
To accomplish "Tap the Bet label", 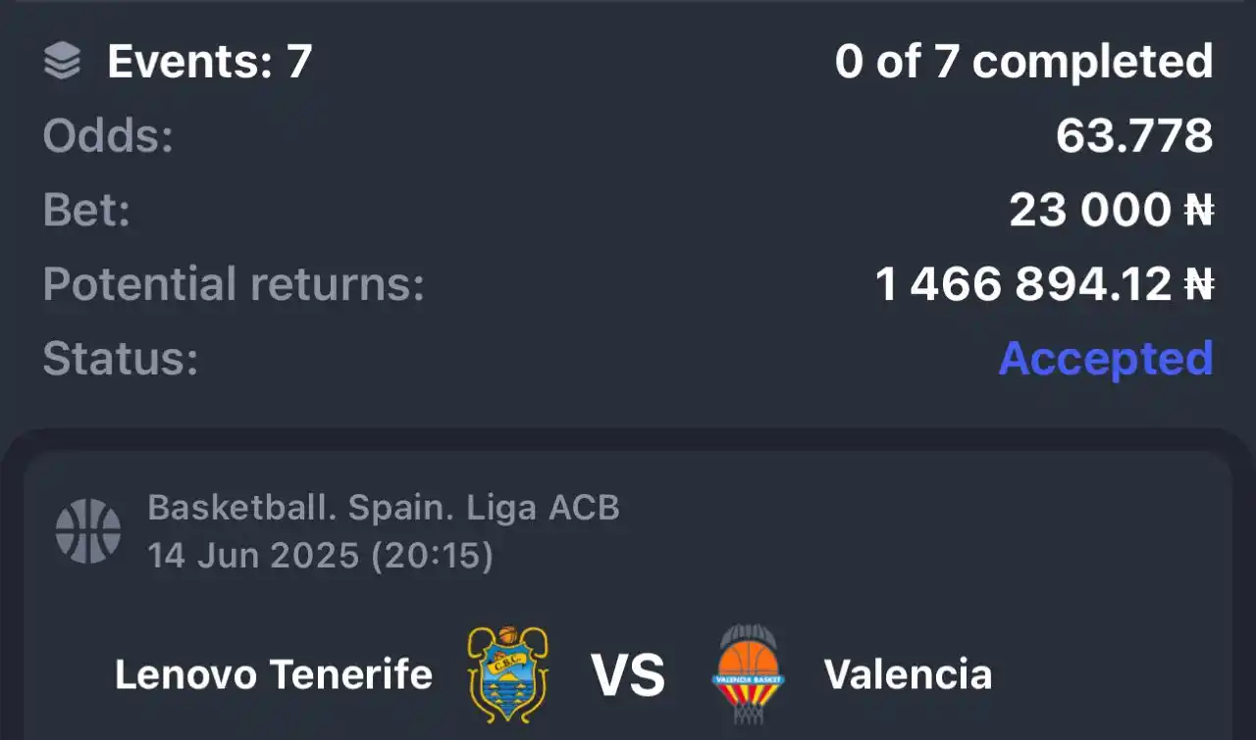I will 86,210.
